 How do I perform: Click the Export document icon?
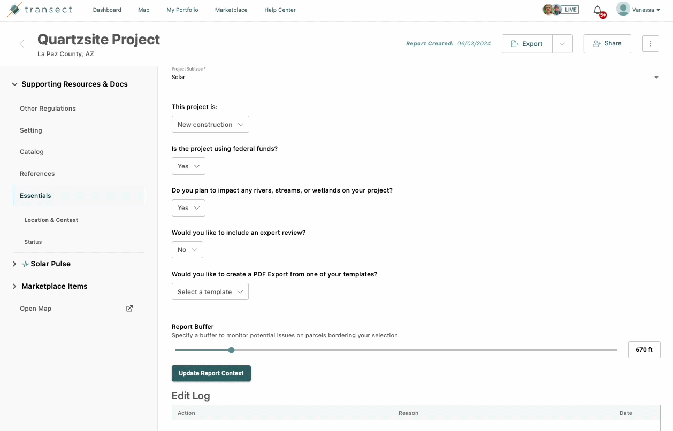click(514, 44)
